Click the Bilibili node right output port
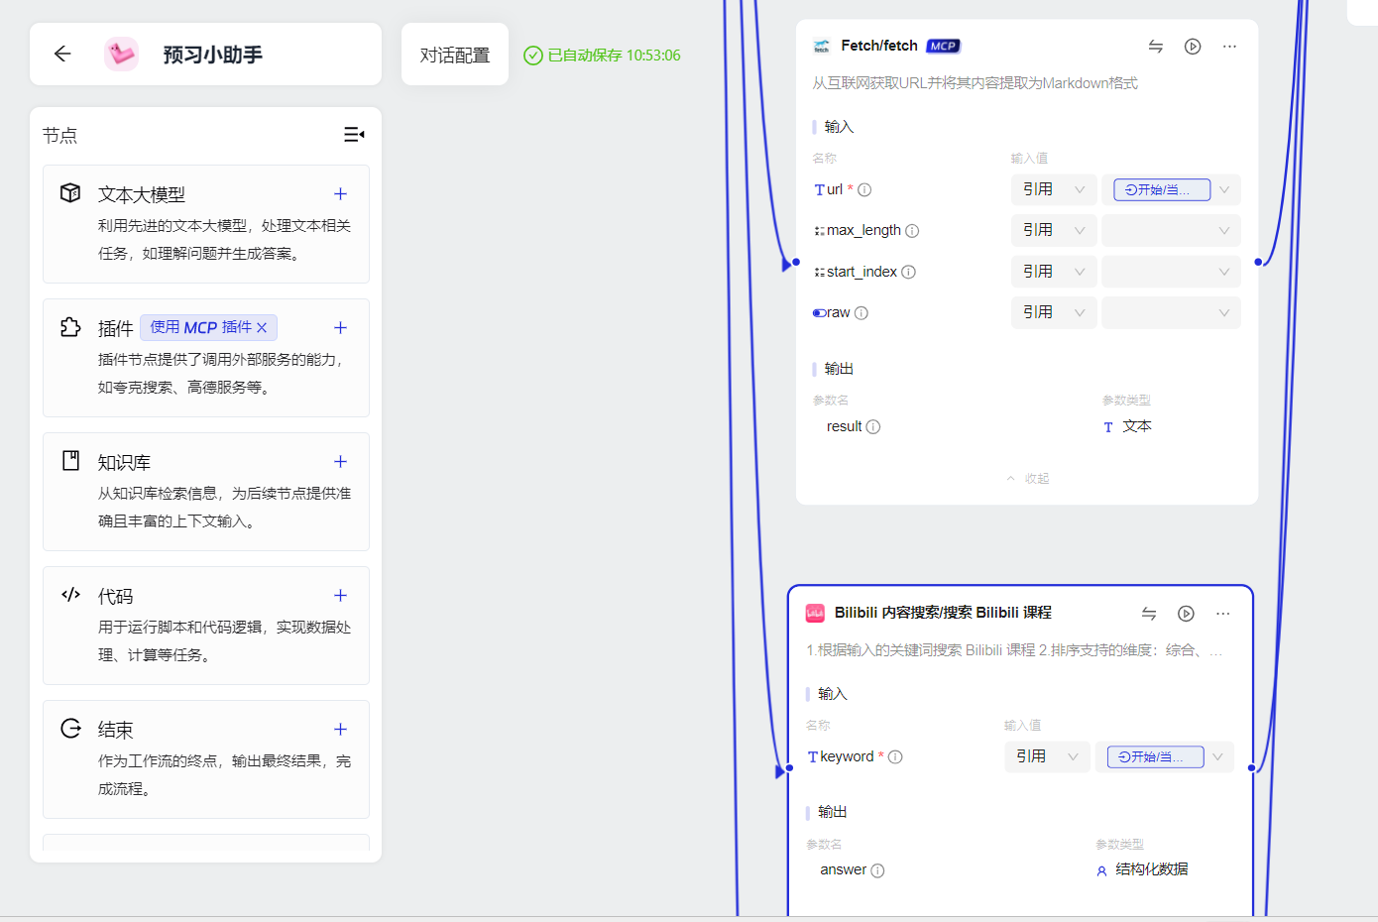Image resolution: width=1378 pixels, height=922 pixels. [1251, 768]
